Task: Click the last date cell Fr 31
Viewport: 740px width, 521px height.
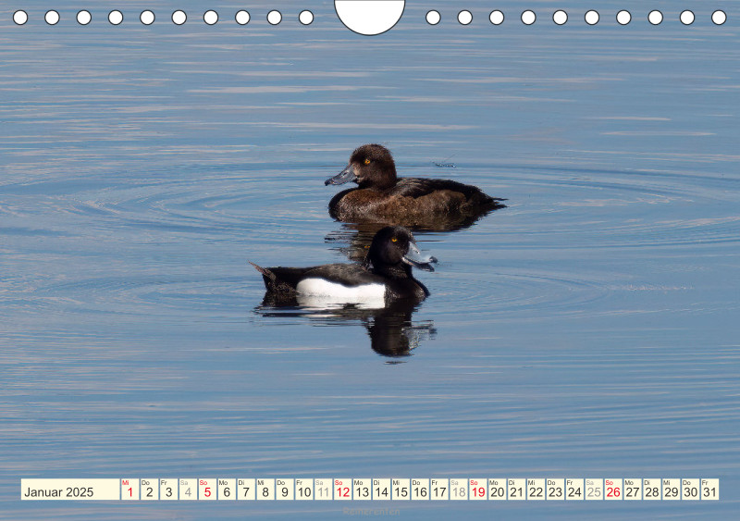Action: [710, 489]
